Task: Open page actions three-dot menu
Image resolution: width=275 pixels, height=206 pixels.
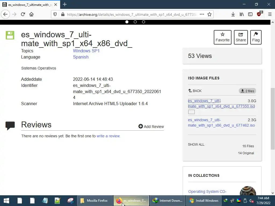Action: coord(202,14)
